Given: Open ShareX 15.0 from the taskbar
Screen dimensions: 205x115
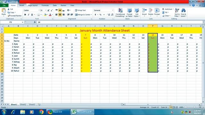Looking at the screenshot, I should click(x=58, y=112).
